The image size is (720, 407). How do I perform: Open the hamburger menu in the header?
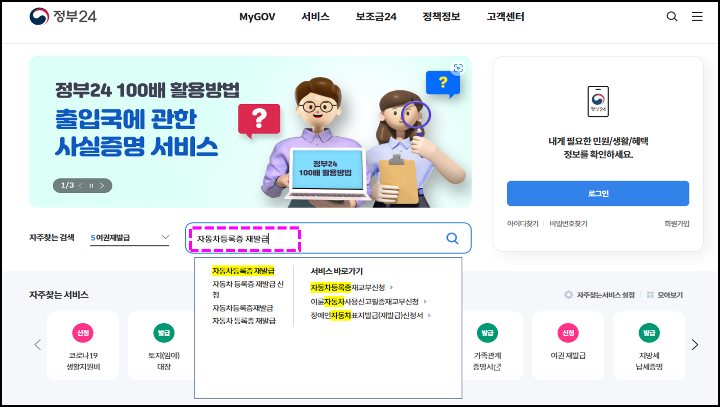point(697,16)
